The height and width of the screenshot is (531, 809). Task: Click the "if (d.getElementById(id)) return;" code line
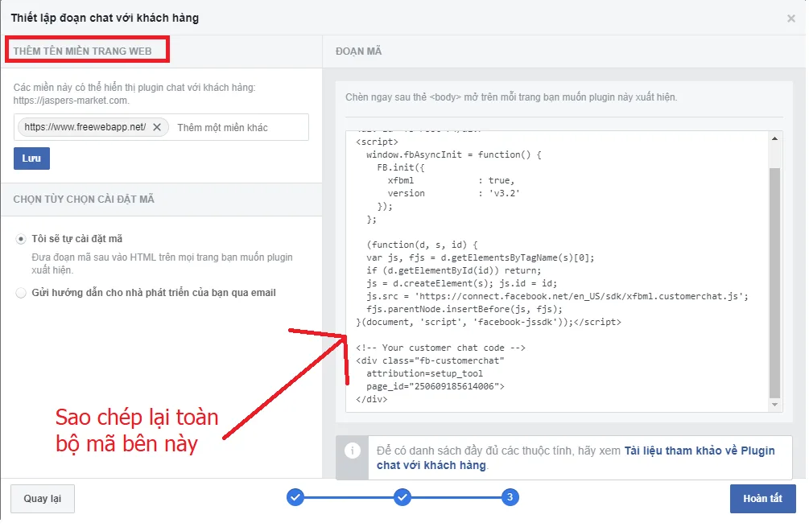453,270
